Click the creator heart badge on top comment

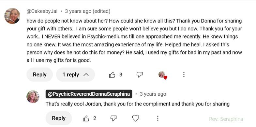coord(163,75)
